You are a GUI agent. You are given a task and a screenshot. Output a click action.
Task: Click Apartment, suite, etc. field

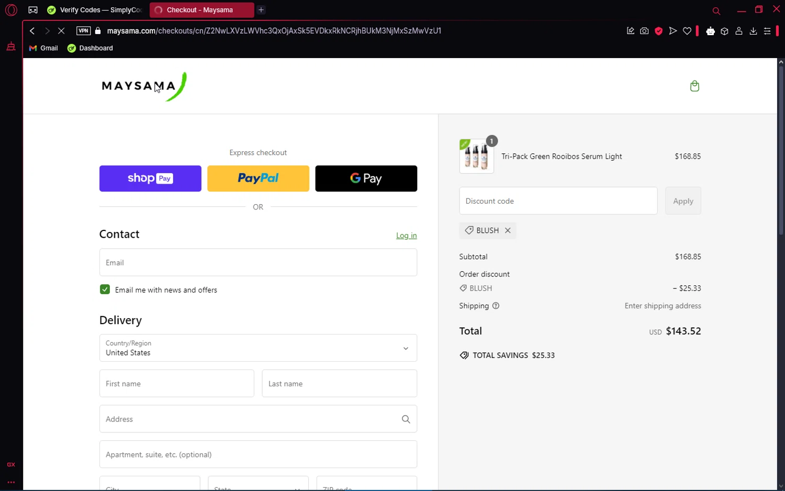click(x=258, y=454)
